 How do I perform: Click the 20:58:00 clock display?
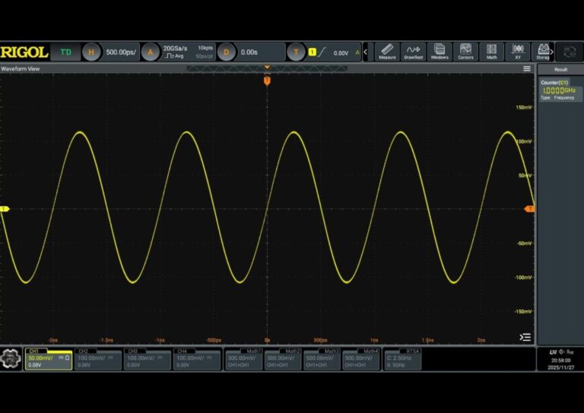pyautogui.click(x=561, y=360)
